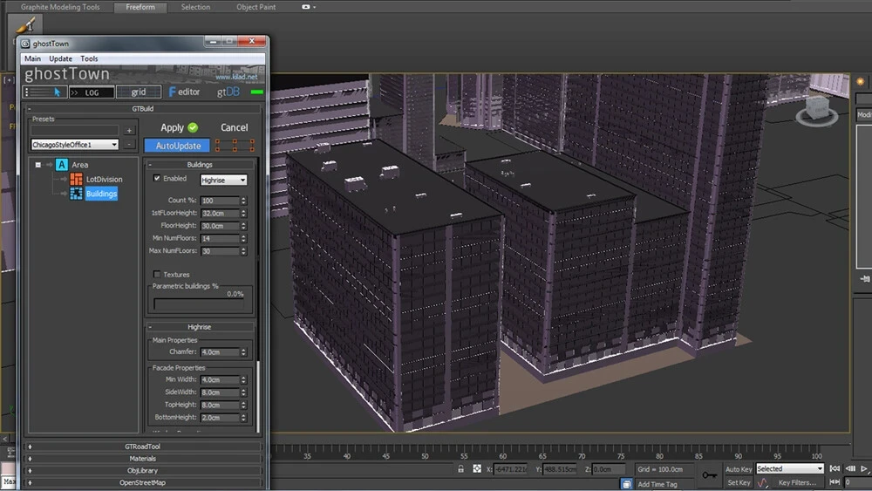Click the absolute mode transform icon
Screen dimensions: 872x491
click(x=477, y=469)
